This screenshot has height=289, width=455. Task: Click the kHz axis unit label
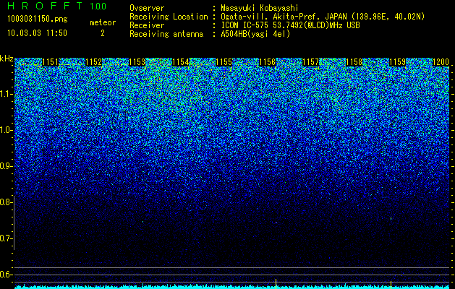pyautogui.click(x=7, y=59)
